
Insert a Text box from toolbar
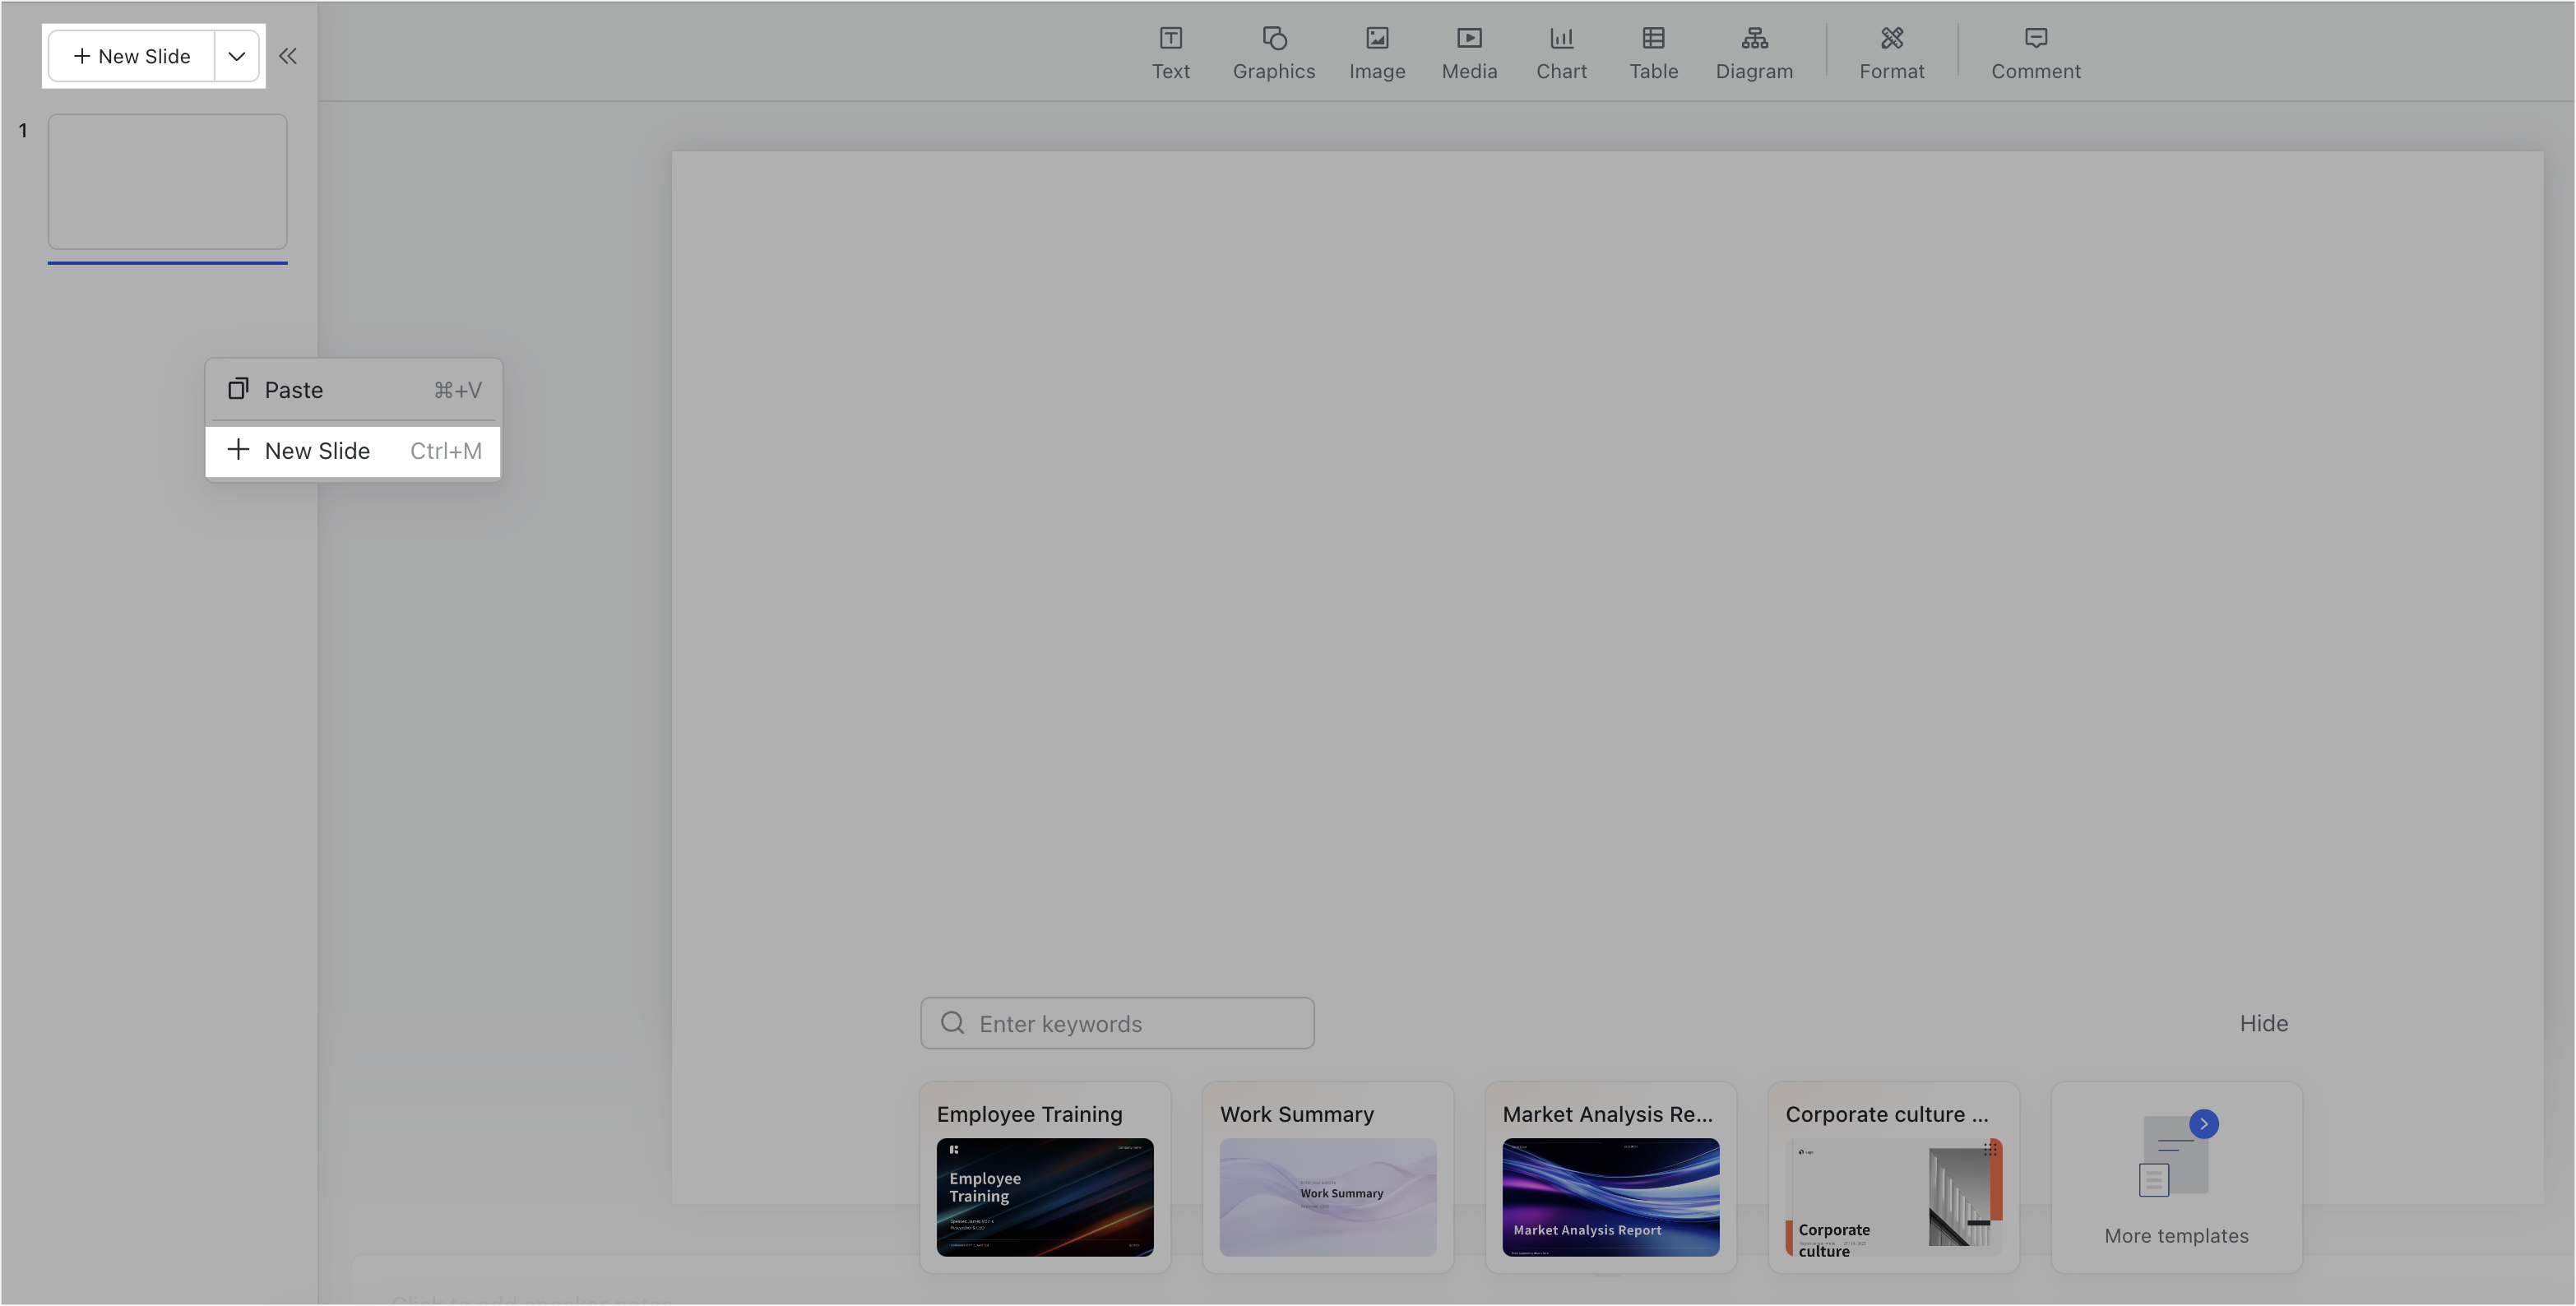(1170, 54)
